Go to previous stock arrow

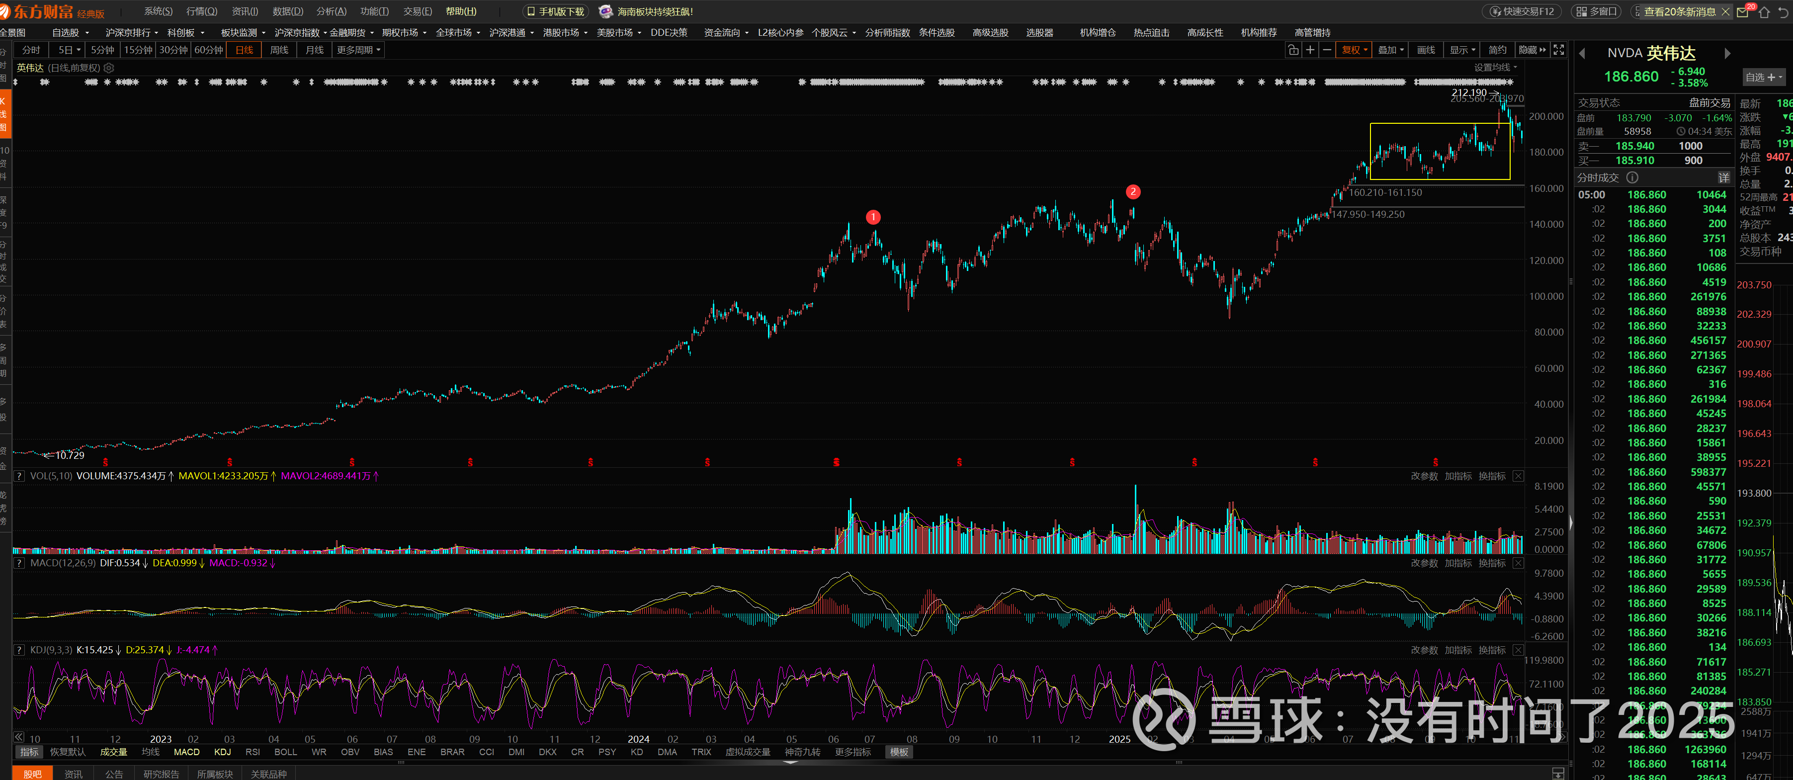click(1581, 54)
